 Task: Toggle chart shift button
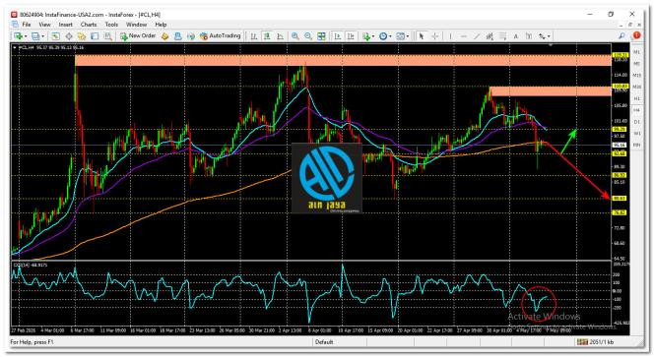pos(351,36)
